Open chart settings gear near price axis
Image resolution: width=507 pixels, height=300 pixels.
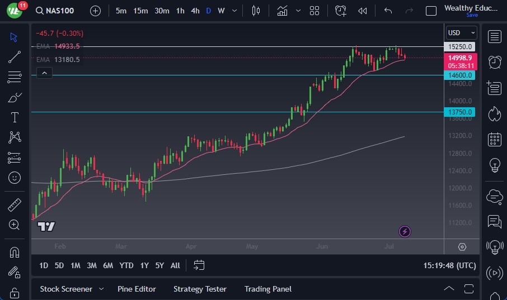462,247
